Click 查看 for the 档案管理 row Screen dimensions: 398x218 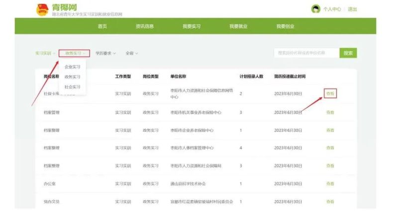330,113
